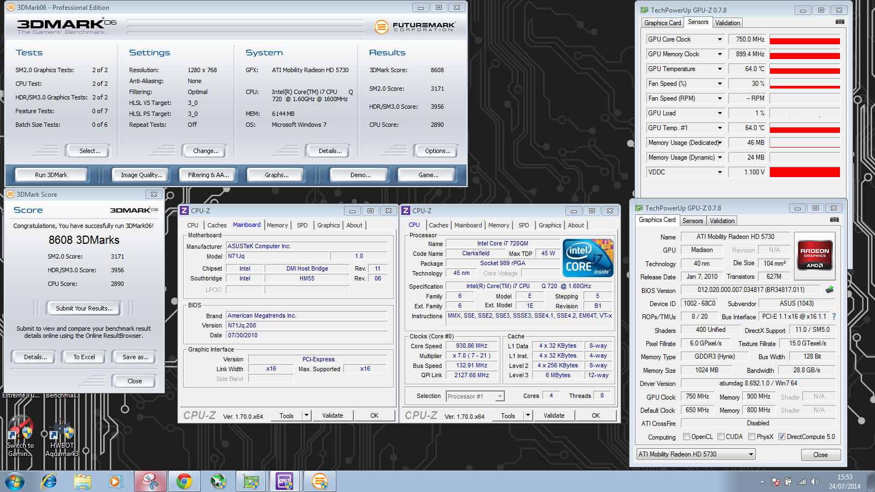This screenshot has height=492, width=875.
Task: Select the SPD tab in CPU-Z CPU window
Action: pos(524,225)
